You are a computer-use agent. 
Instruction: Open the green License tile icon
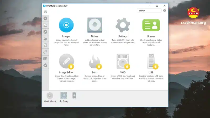[151, 25]
